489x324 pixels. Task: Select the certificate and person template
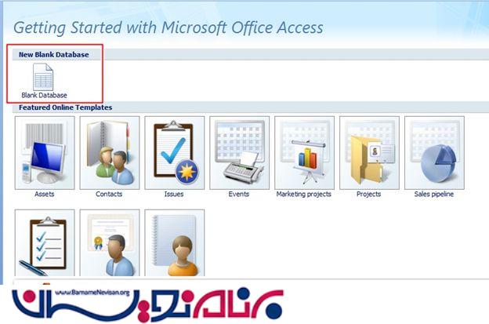pyautogui.click(x=110, y=243)
